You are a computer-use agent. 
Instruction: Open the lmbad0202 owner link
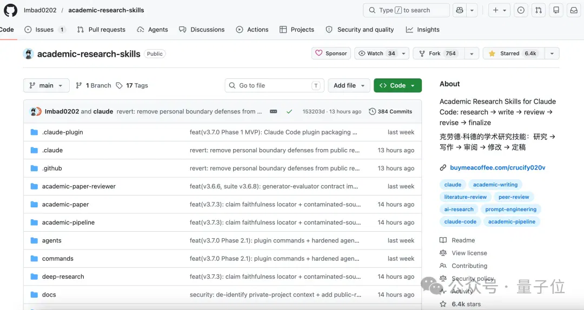point(40,10)
